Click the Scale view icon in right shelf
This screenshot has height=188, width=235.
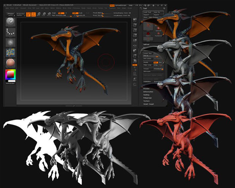pos(135,56)
